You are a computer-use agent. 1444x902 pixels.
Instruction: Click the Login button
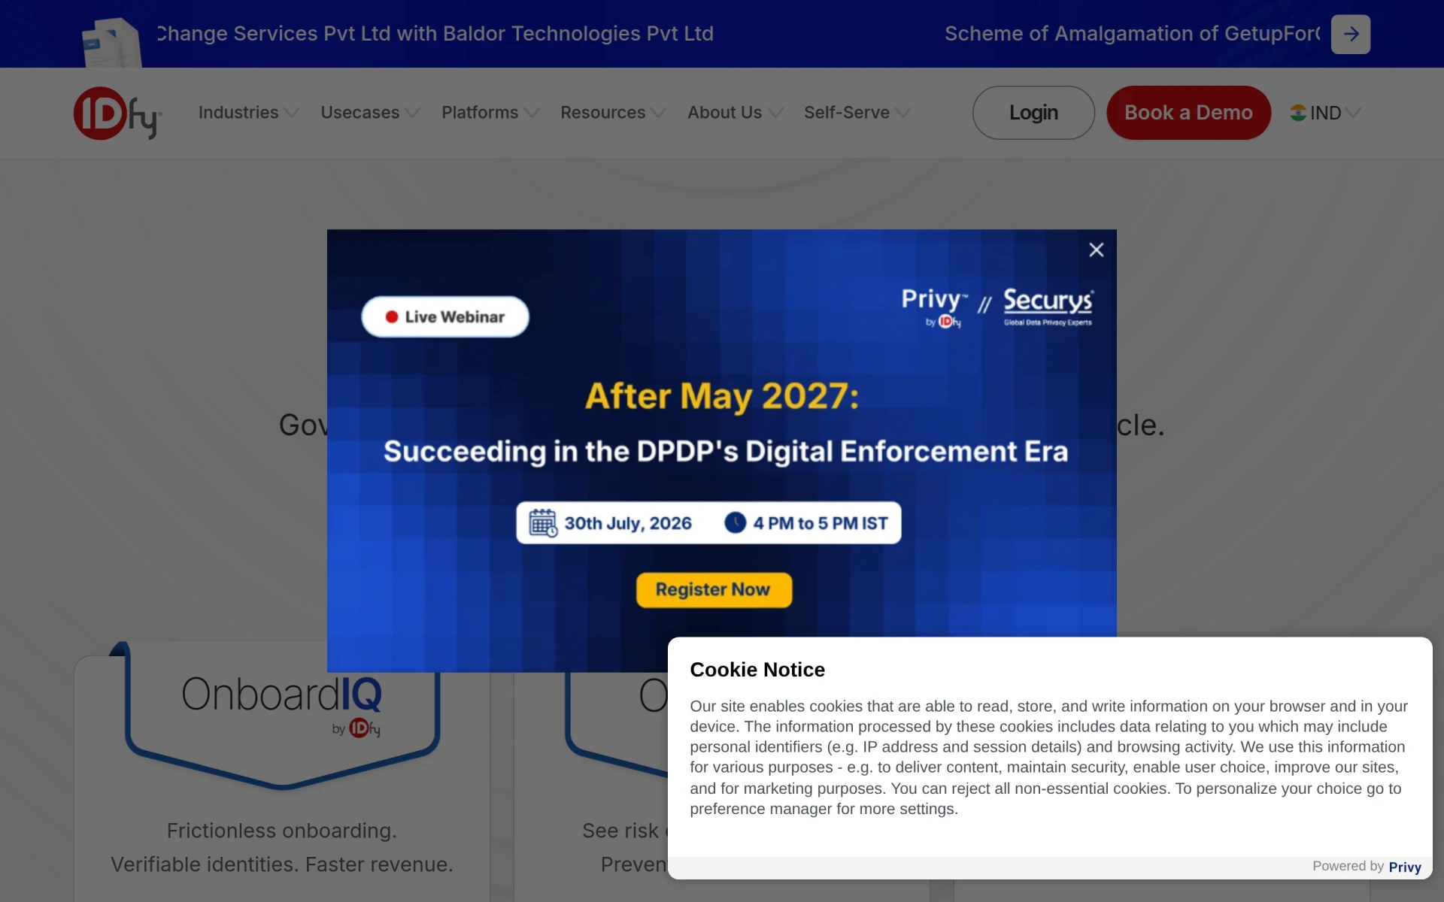[1033, 113]
